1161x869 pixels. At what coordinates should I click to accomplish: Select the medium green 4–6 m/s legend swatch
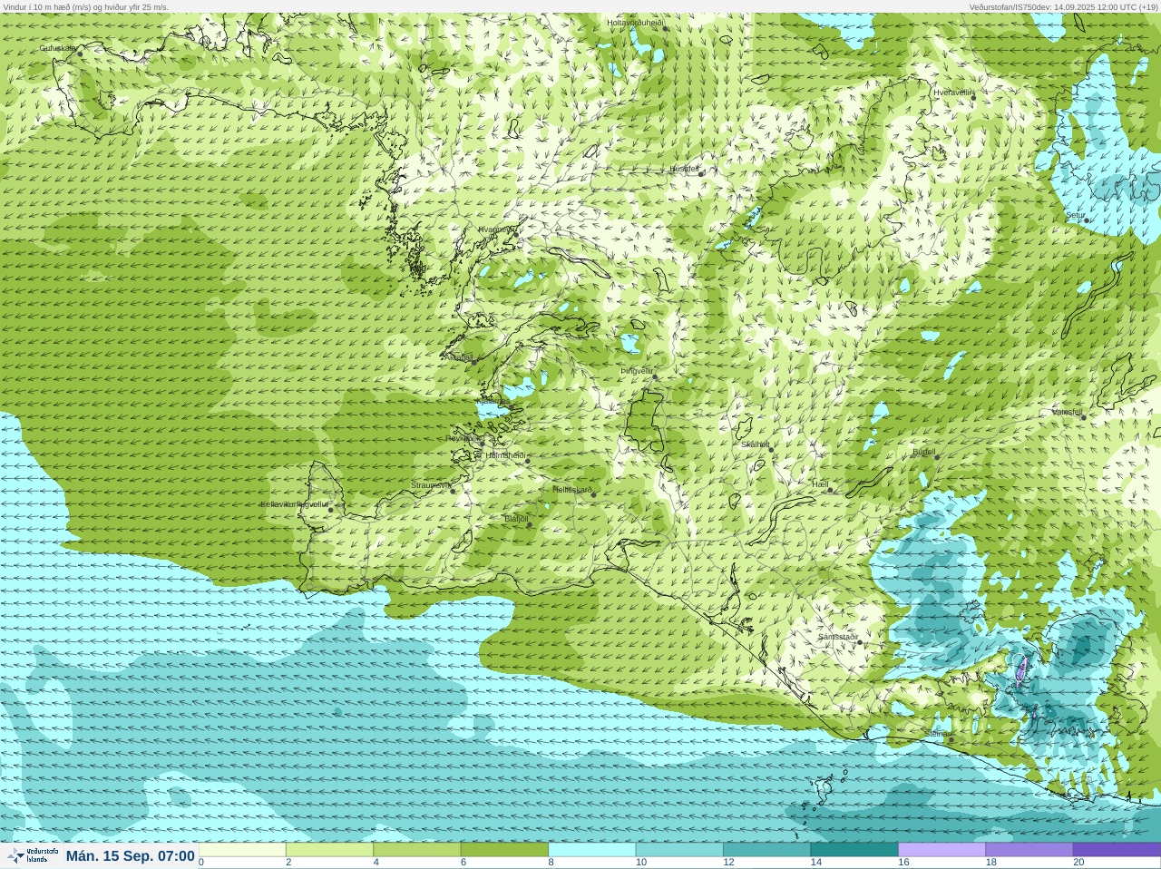point(416,850)
